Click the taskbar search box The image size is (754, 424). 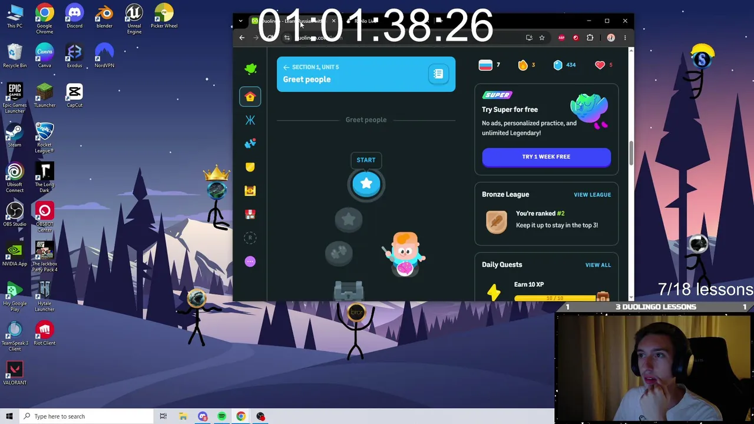coord(86,416)
